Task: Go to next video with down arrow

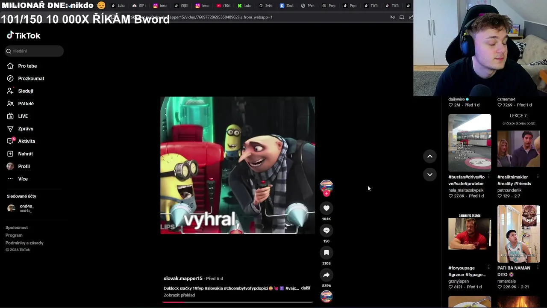Action: [430, 174]
